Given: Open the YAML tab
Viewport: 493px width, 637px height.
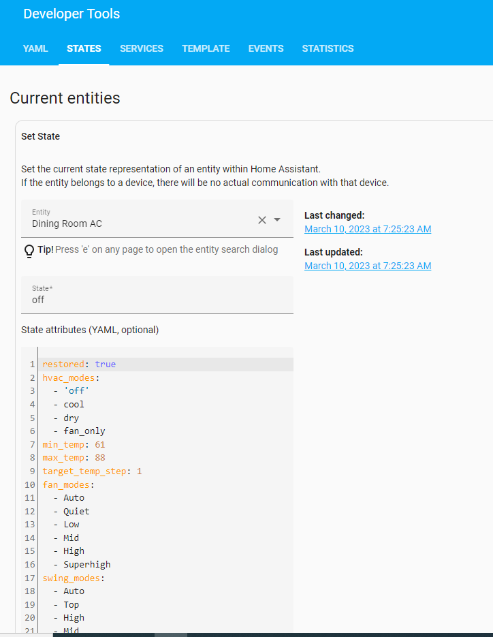Looking at the screenshot, I should pos(35,48).
